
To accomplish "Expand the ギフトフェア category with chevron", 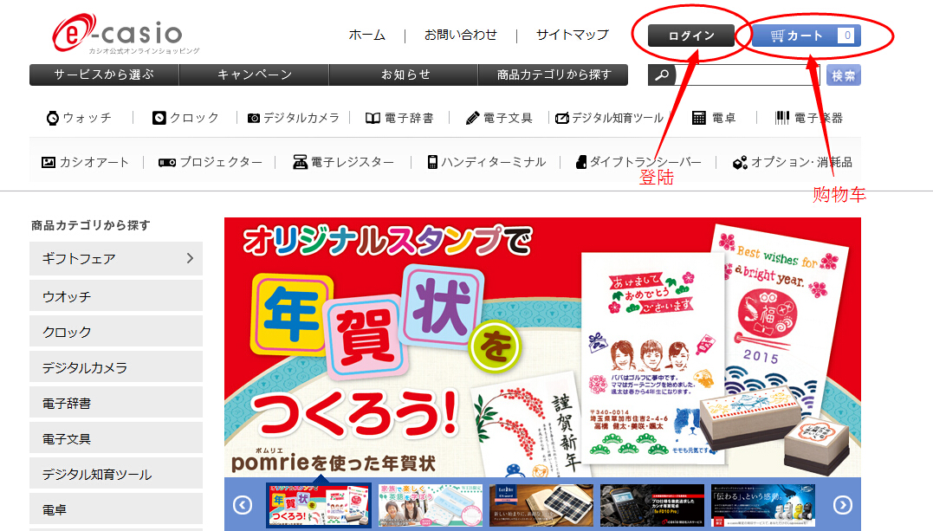I will (190, 259).
